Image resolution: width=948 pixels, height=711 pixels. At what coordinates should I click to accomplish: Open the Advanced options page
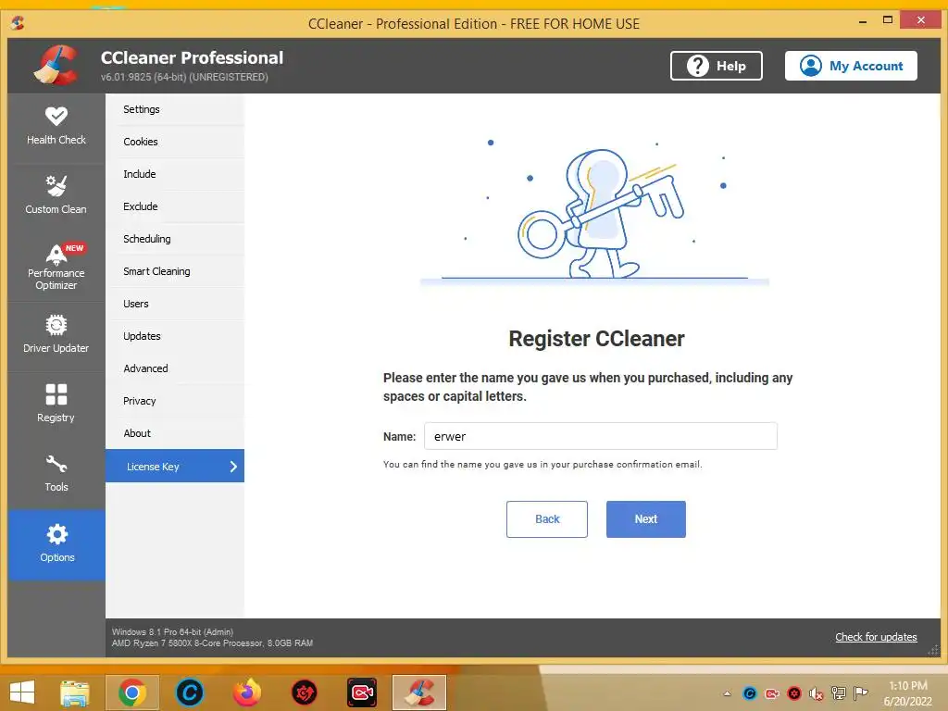(175, 368)
